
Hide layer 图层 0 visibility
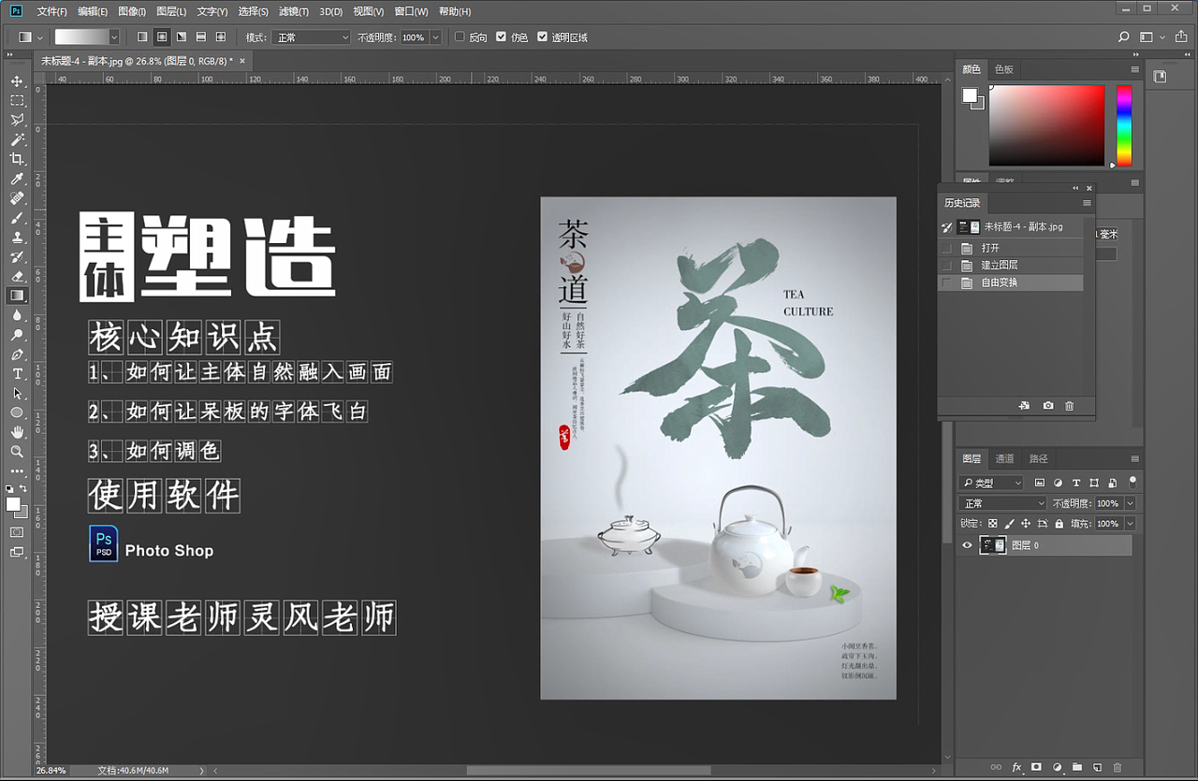pyautogui.click(x=967, y=544)
